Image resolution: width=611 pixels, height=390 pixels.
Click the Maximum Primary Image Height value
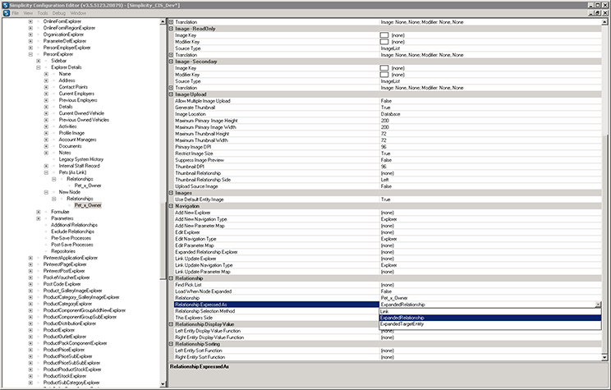coord(384,121)
